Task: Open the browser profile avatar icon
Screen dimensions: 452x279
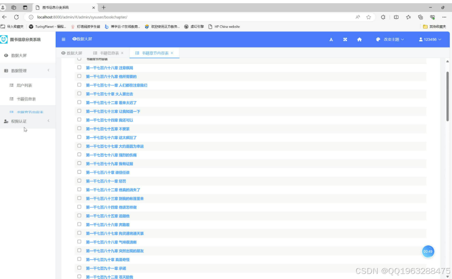Action: click(x=3, y=7)
